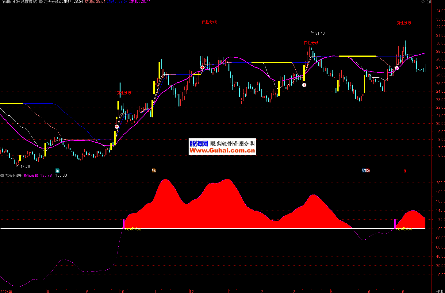Click the diamond icon at top right
This screenshot has width=445, height=293.
click(423, 2)
